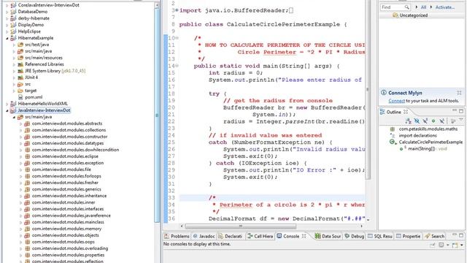Focus the task list Find field
467x263 pixels.
tap(395, 7)
